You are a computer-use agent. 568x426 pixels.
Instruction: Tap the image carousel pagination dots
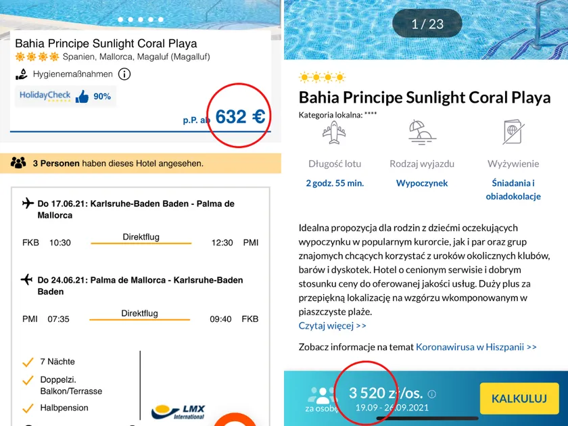pyautogui.click(x=141, y=20)
